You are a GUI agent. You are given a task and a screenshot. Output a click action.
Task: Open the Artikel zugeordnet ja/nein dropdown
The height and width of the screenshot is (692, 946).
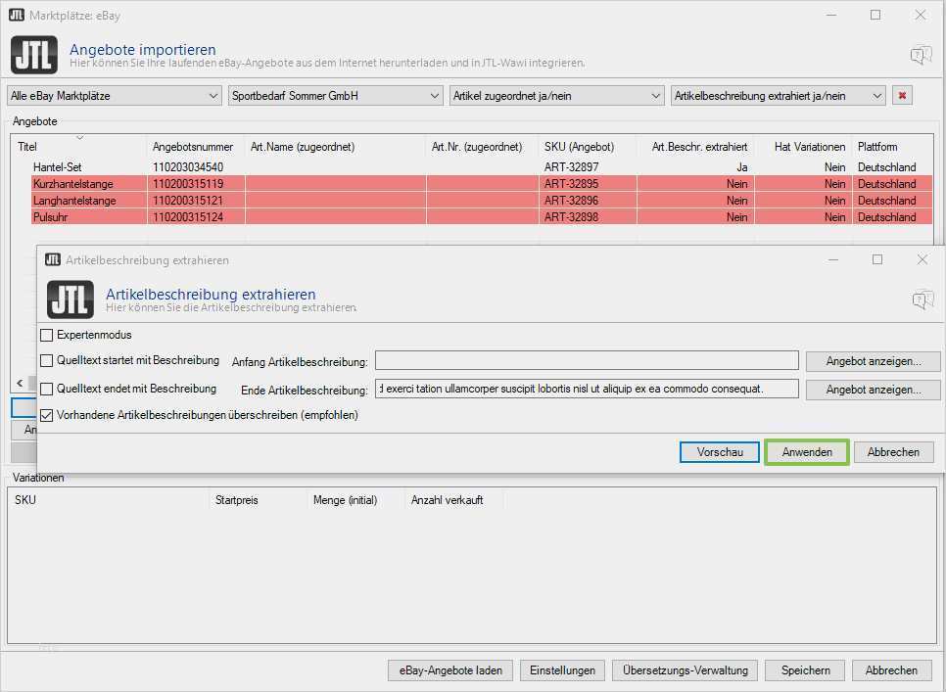click(x=557, y=96)
